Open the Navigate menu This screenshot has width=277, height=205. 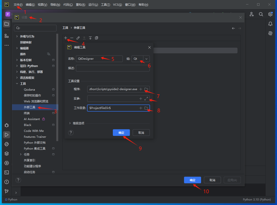point(55,5)
